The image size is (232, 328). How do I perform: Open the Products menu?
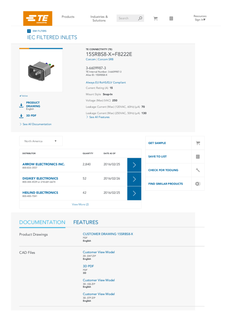pos(68,17)
